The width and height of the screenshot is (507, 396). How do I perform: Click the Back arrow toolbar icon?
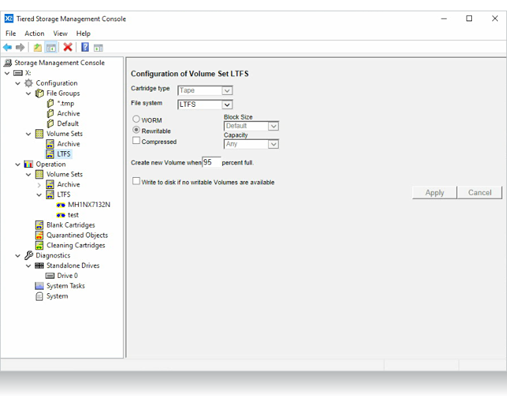pyautogui.click(x=7, y=48)
